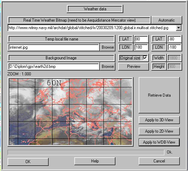
Task: Cancel the weather data dialog
Action: (x=159, y=161)
